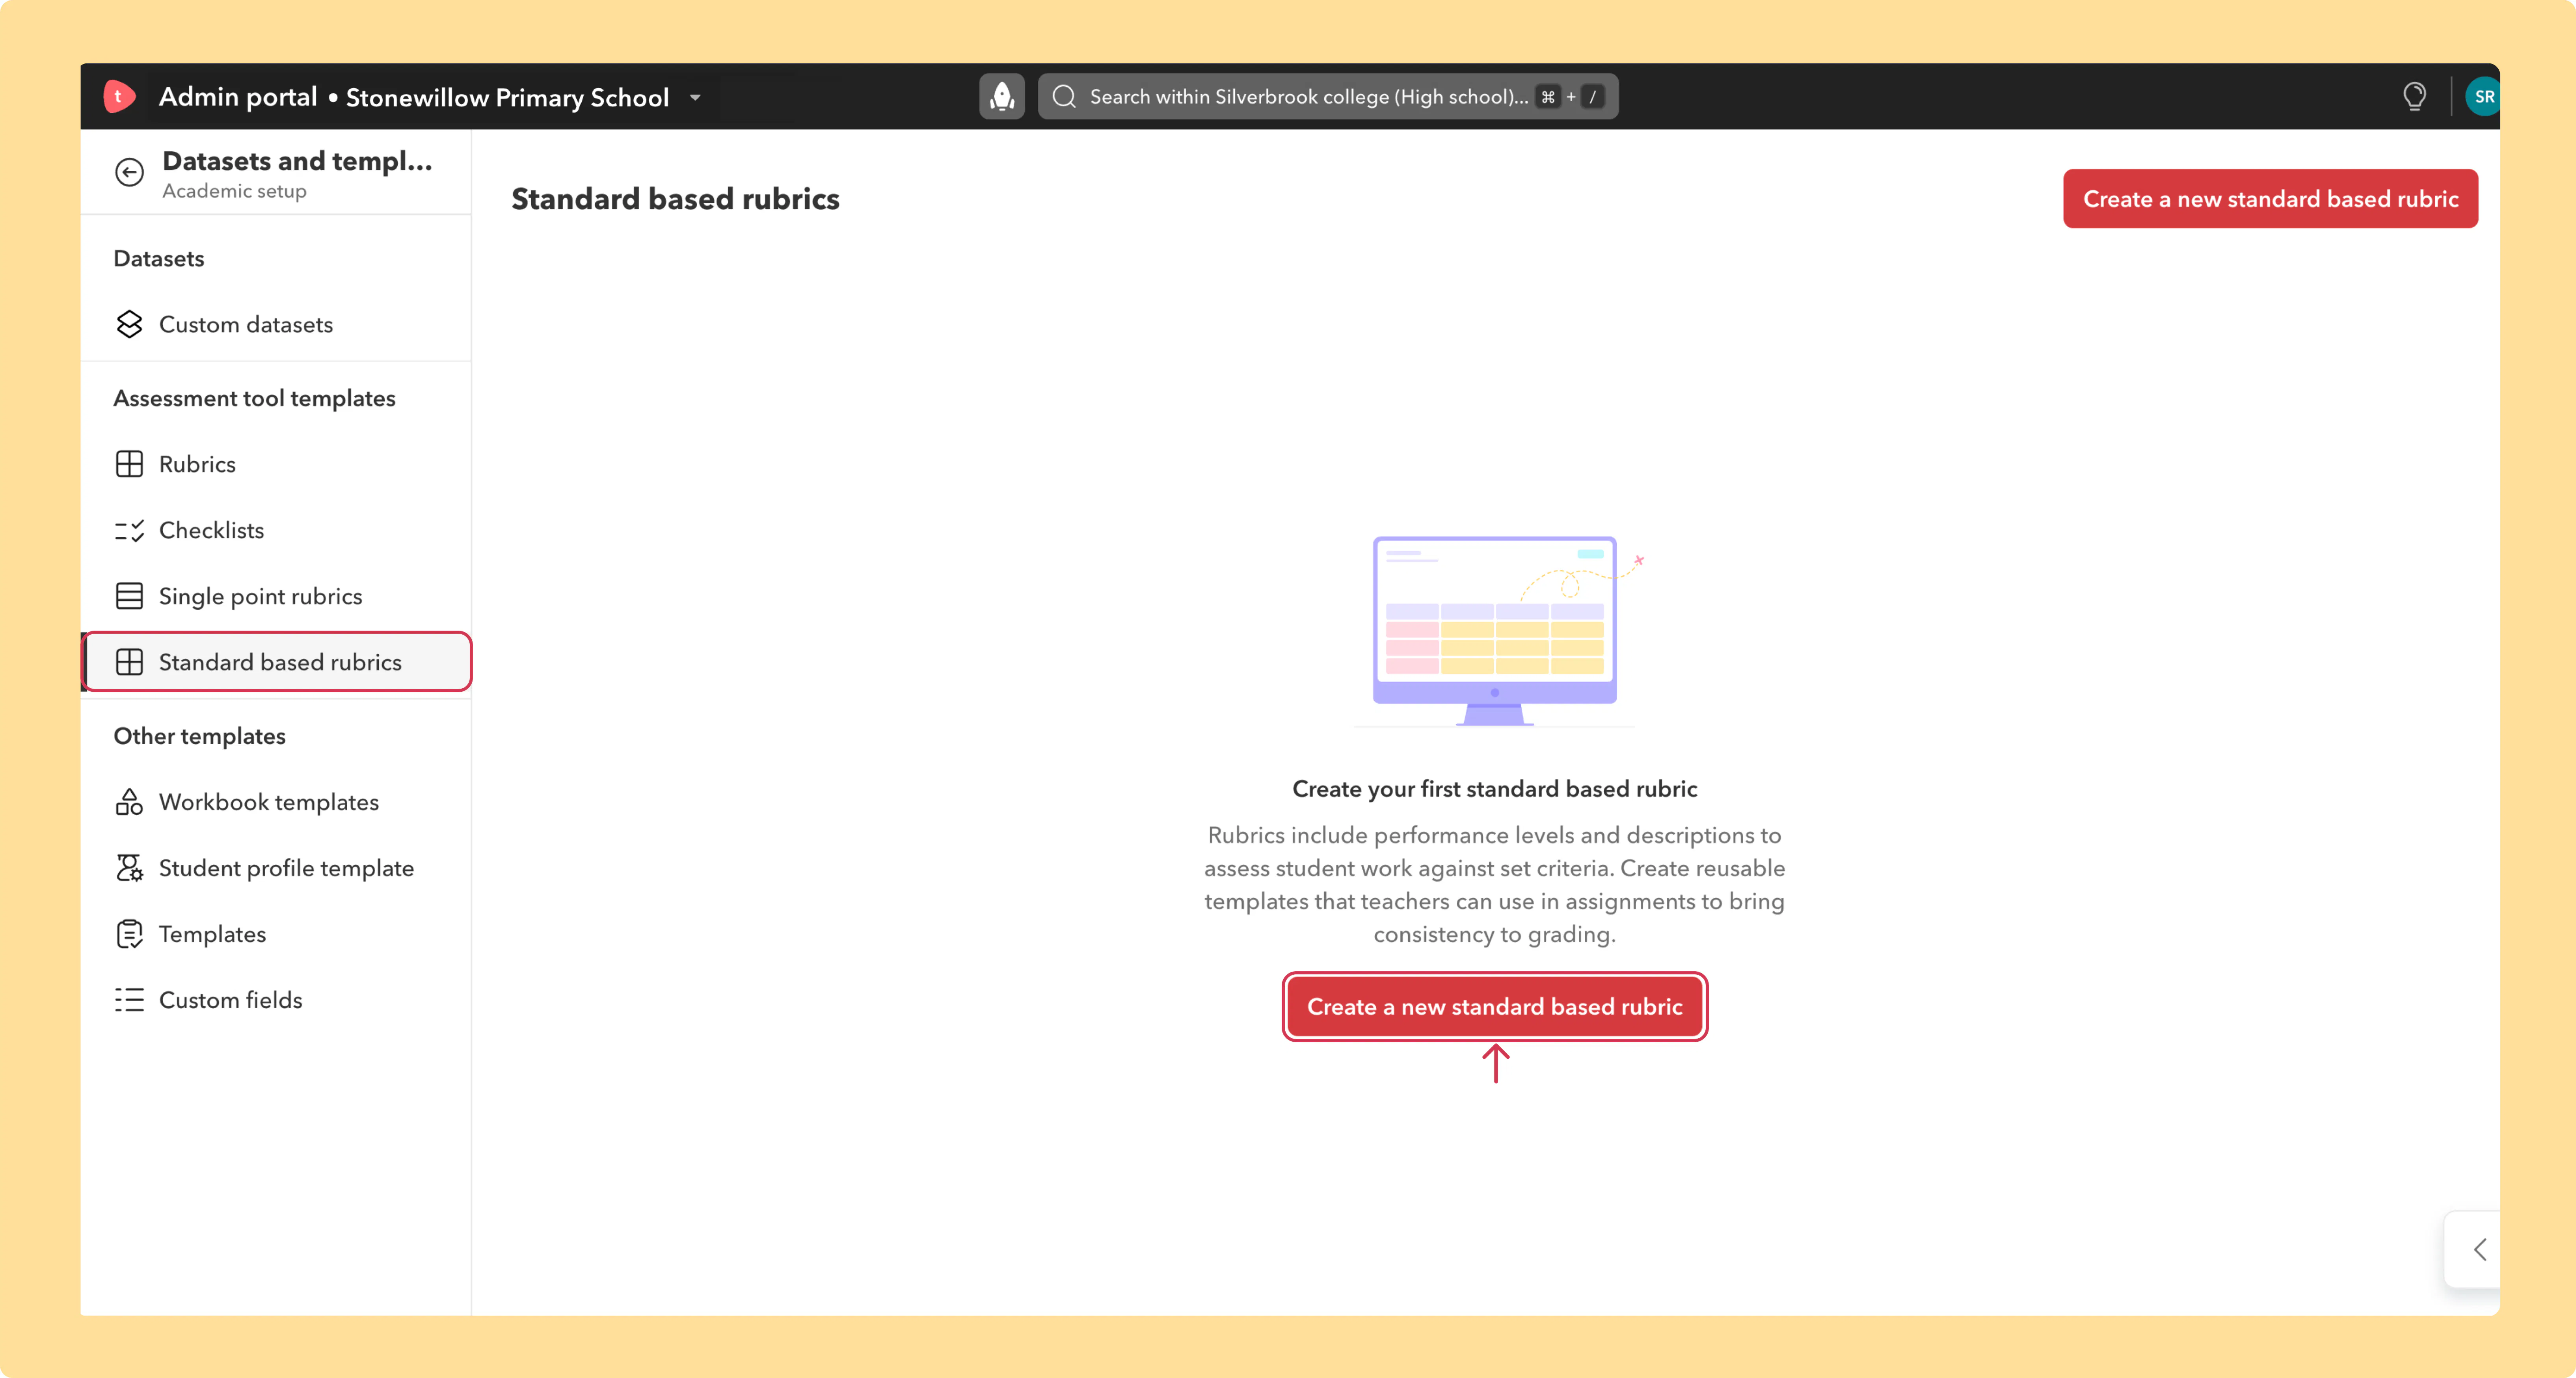Select Single point rubrics
The width and height of the screenshot is (2576, 1378).
click(275, 596)
